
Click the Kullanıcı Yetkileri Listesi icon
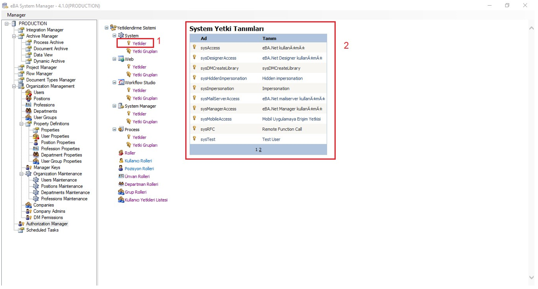121,200
